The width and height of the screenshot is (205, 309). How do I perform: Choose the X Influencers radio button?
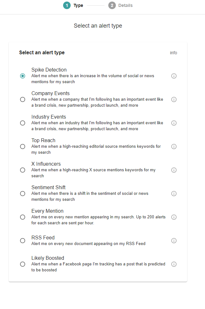pyautogui.click(x=23, y=170)
